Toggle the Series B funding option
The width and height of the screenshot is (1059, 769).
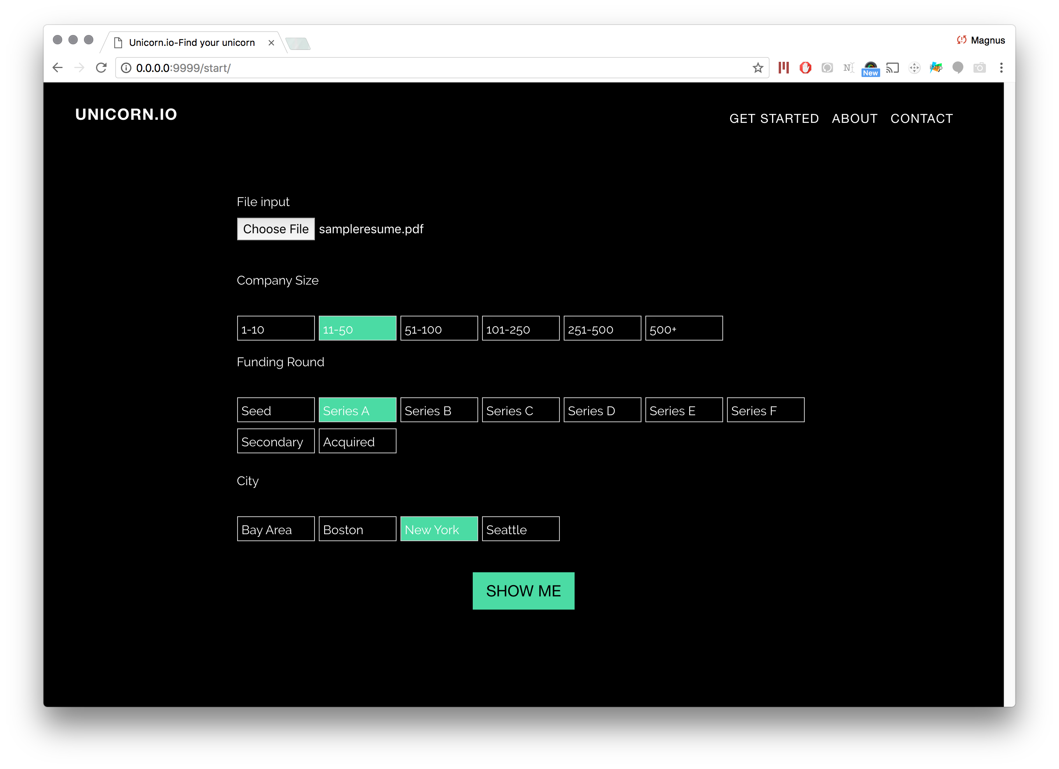click(x=439, y=410)
